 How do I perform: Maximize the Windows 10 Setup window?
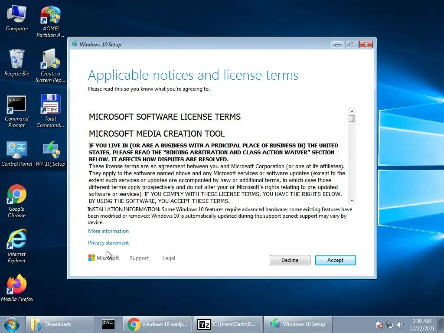(x=352, y=45)
